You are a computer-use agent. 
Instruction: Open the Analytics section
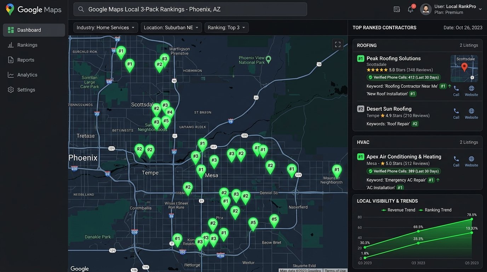[x=34, y=75]
